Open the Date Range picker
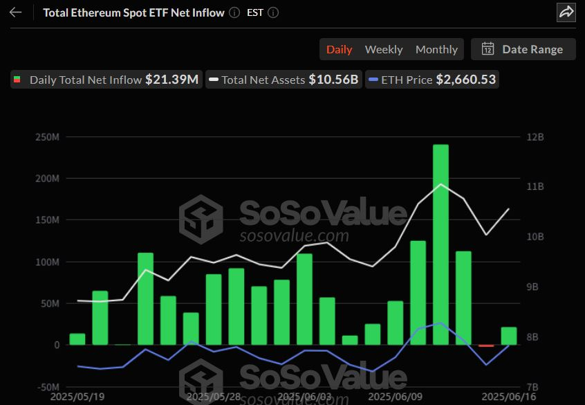This screenshot has height=405, width=585. coord(523,49)
